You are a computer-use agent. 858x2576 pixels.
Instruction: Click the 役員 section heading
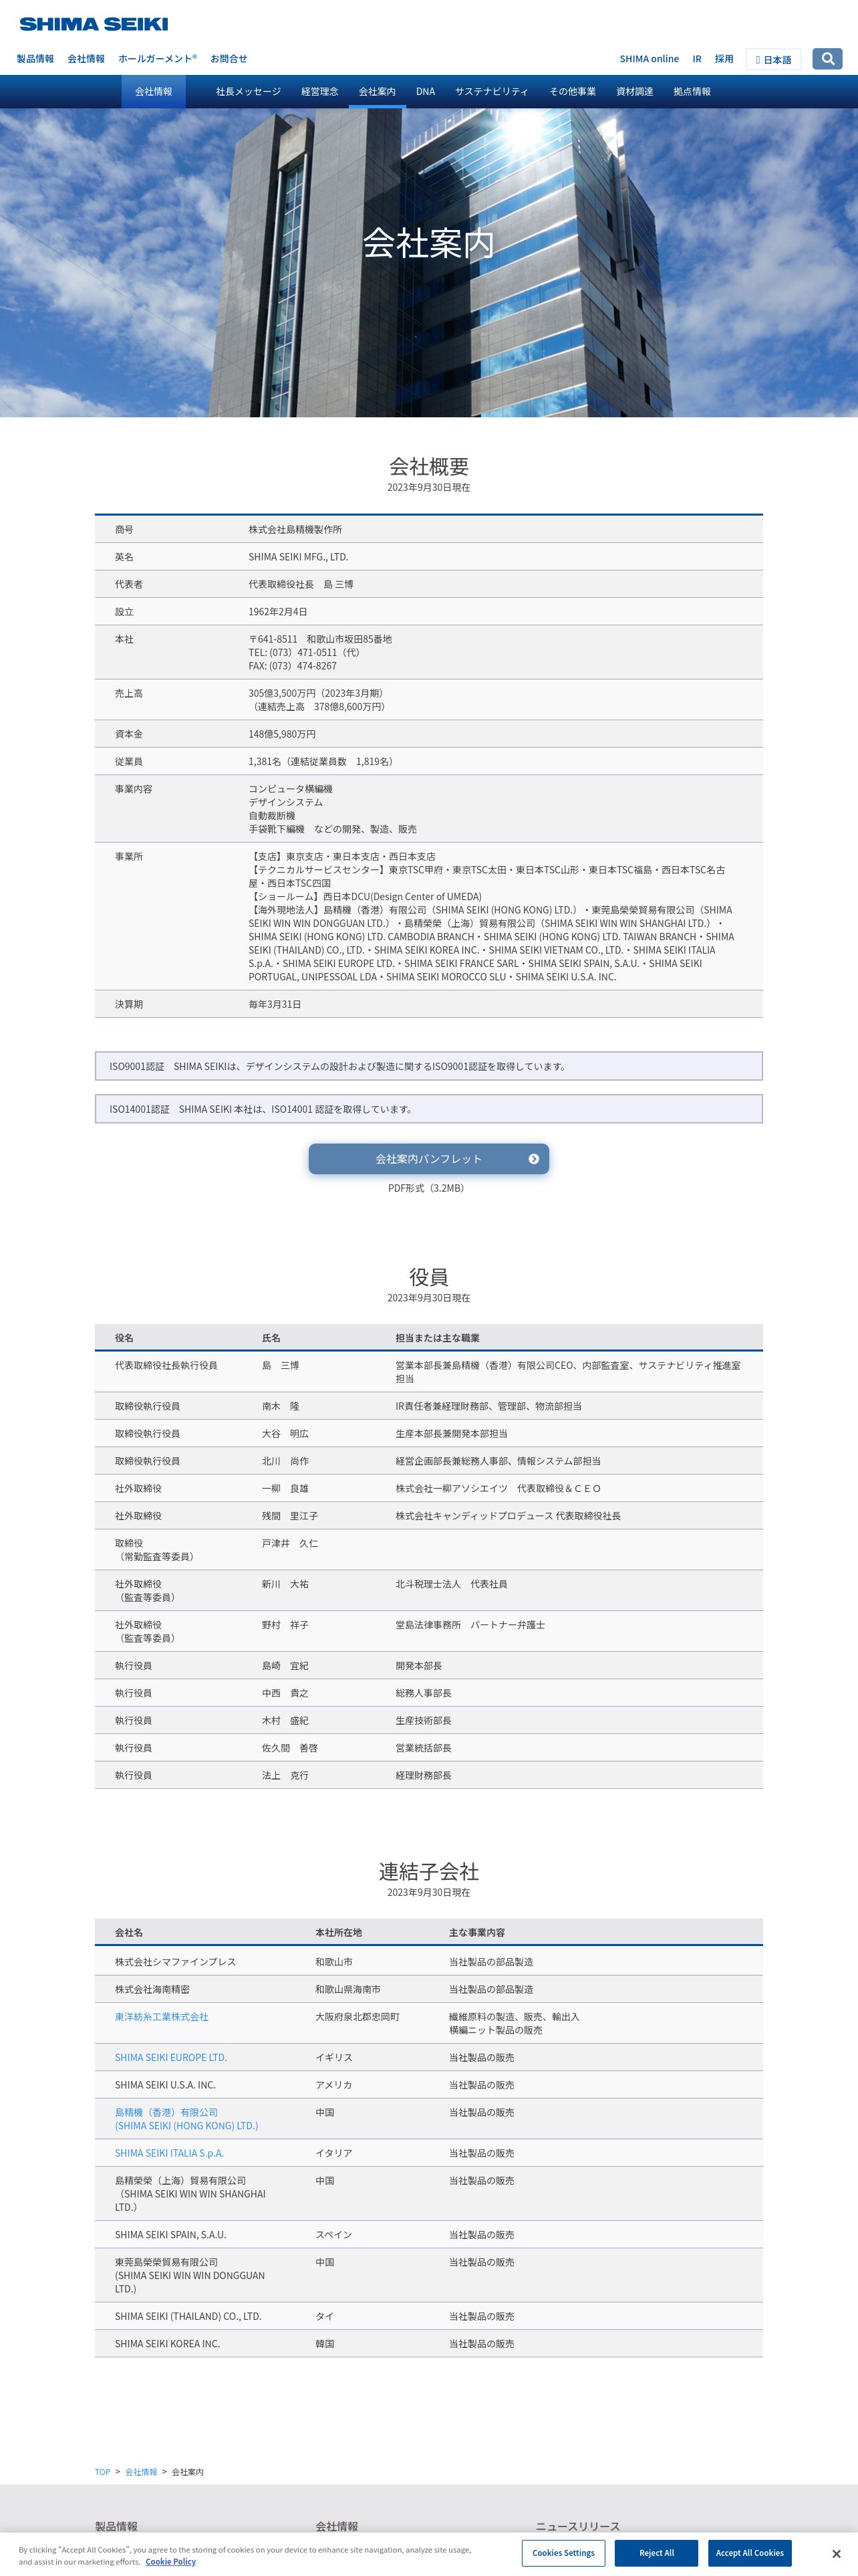point(428,1277)
